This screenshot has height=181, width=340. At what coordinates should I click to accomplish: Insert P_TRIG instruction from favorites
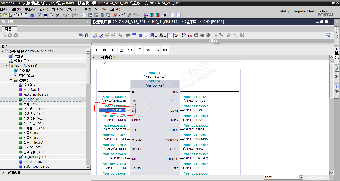[156, 50]
